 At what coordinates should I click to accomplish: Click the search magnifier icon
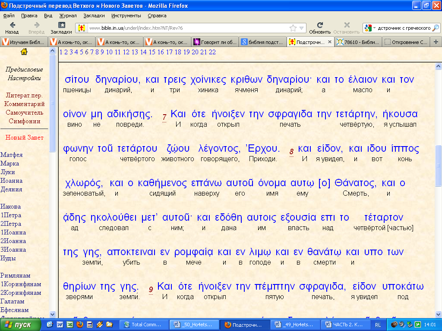(x=436, y=28)
